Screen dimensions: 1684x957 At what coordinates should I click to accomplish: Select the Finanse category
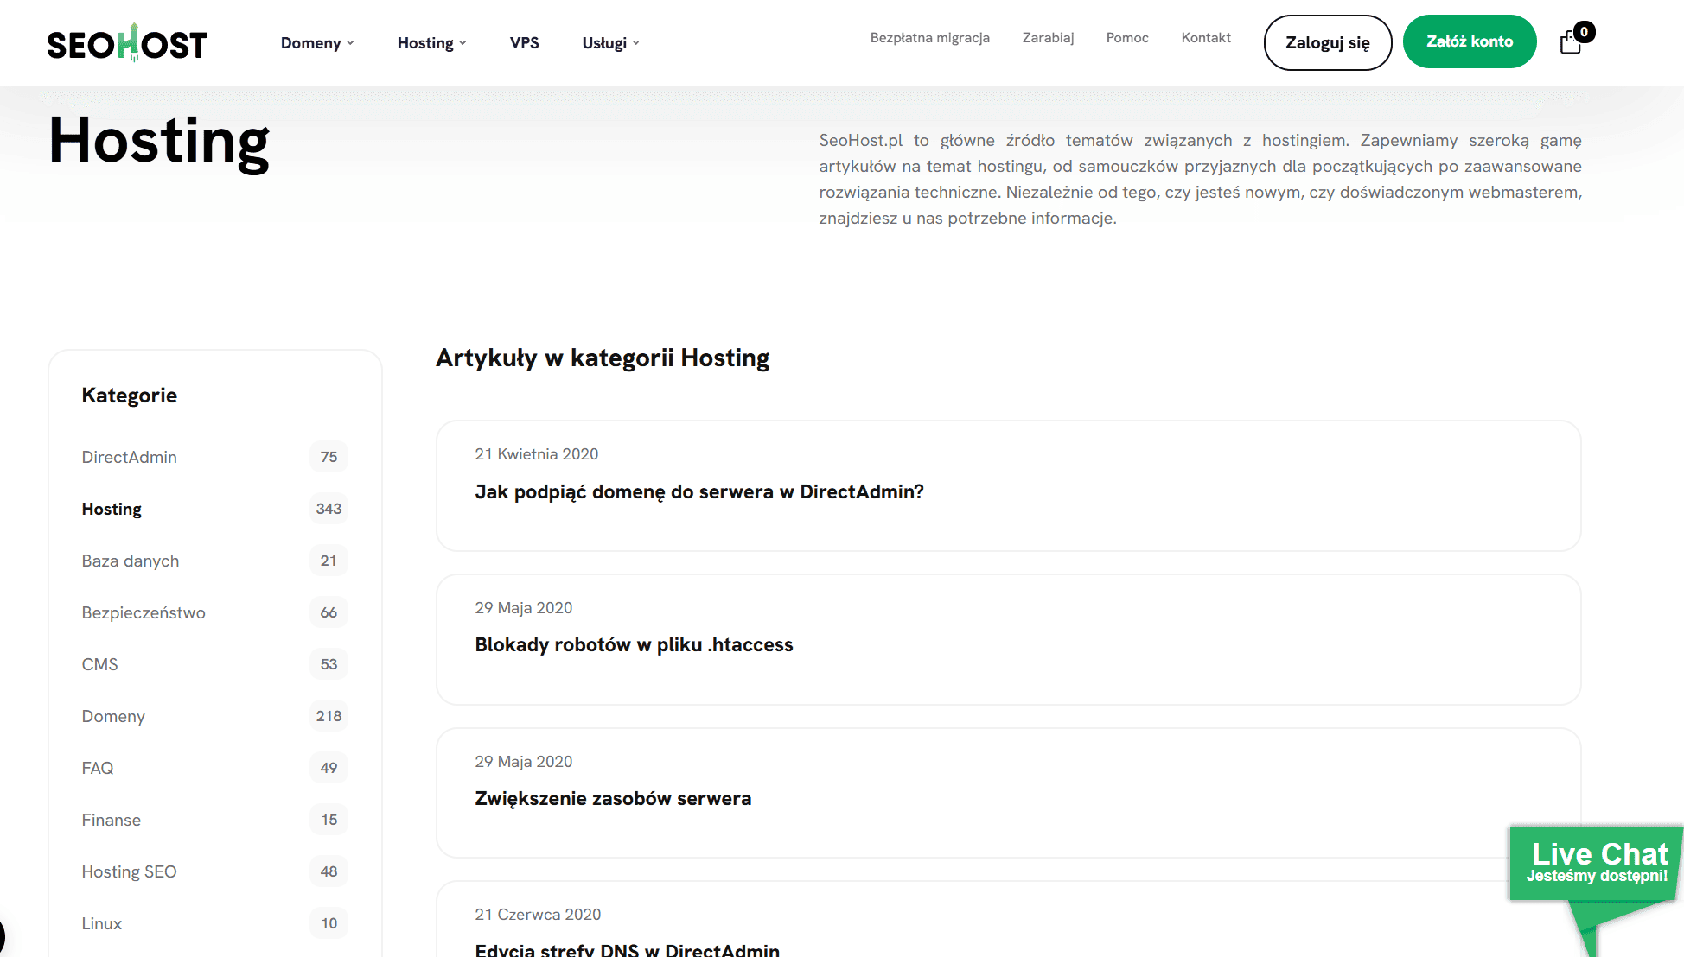click(x=111, y=820)
